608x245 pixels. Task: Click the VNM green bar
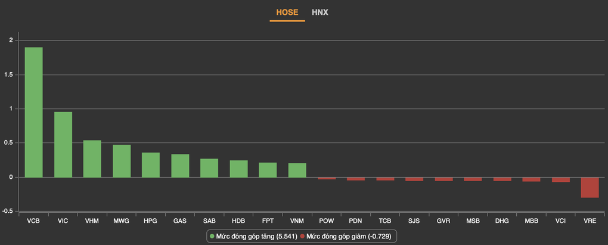[x=297, y=170]
